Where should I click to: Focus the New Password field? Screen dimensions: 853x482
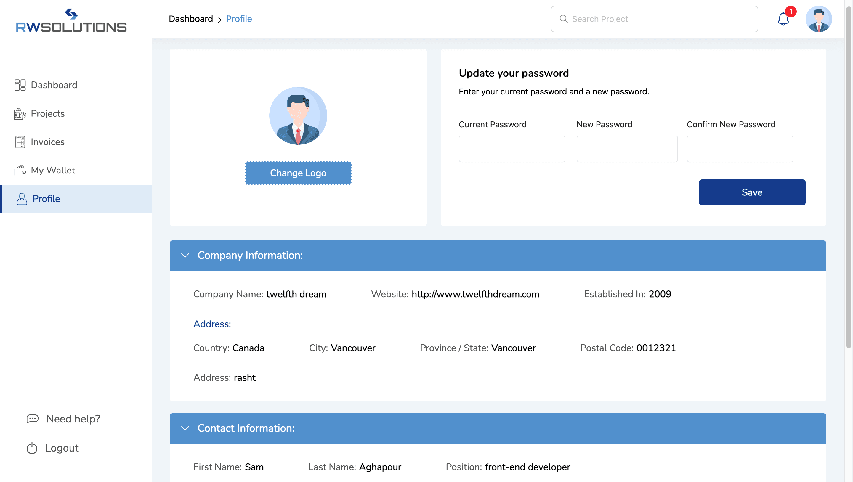pyautogui.click(x=627, y=149)
